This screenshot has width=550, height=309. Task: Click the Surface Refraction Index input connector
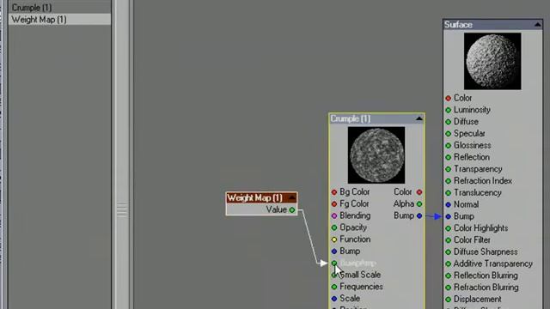click(448, 181)
